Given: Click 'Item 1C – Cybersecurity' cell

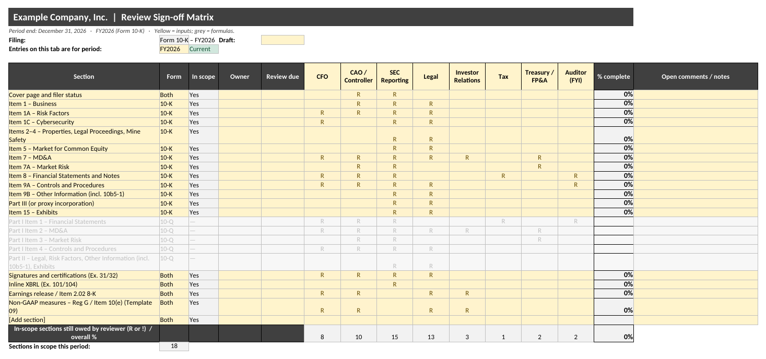Looking at the screenshot, I should pyautogui.click(x=84, y=122).
